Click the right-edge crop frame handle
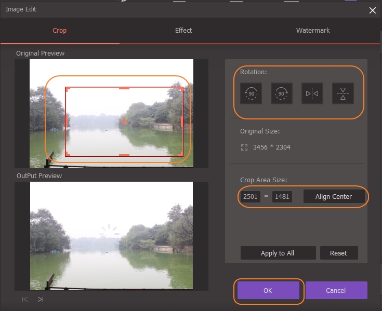382x311 pixels. [182, 121]
